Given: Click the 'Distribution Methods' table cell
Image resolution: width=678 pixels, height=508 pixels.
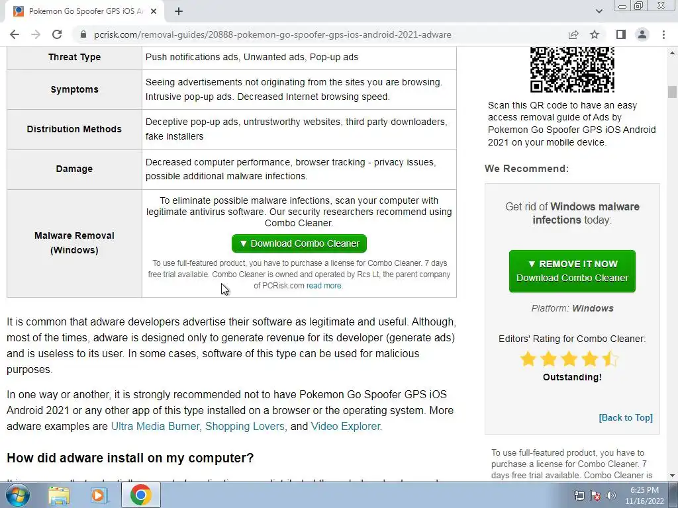Looking at the screenshot, I should tap(74, 129).
